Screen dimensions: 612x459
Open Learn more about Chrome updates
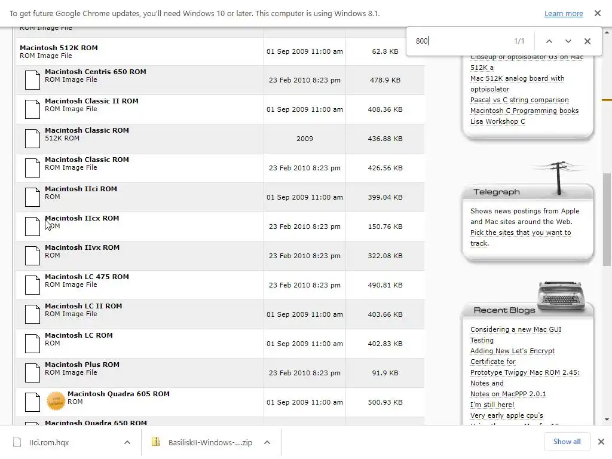564,14
